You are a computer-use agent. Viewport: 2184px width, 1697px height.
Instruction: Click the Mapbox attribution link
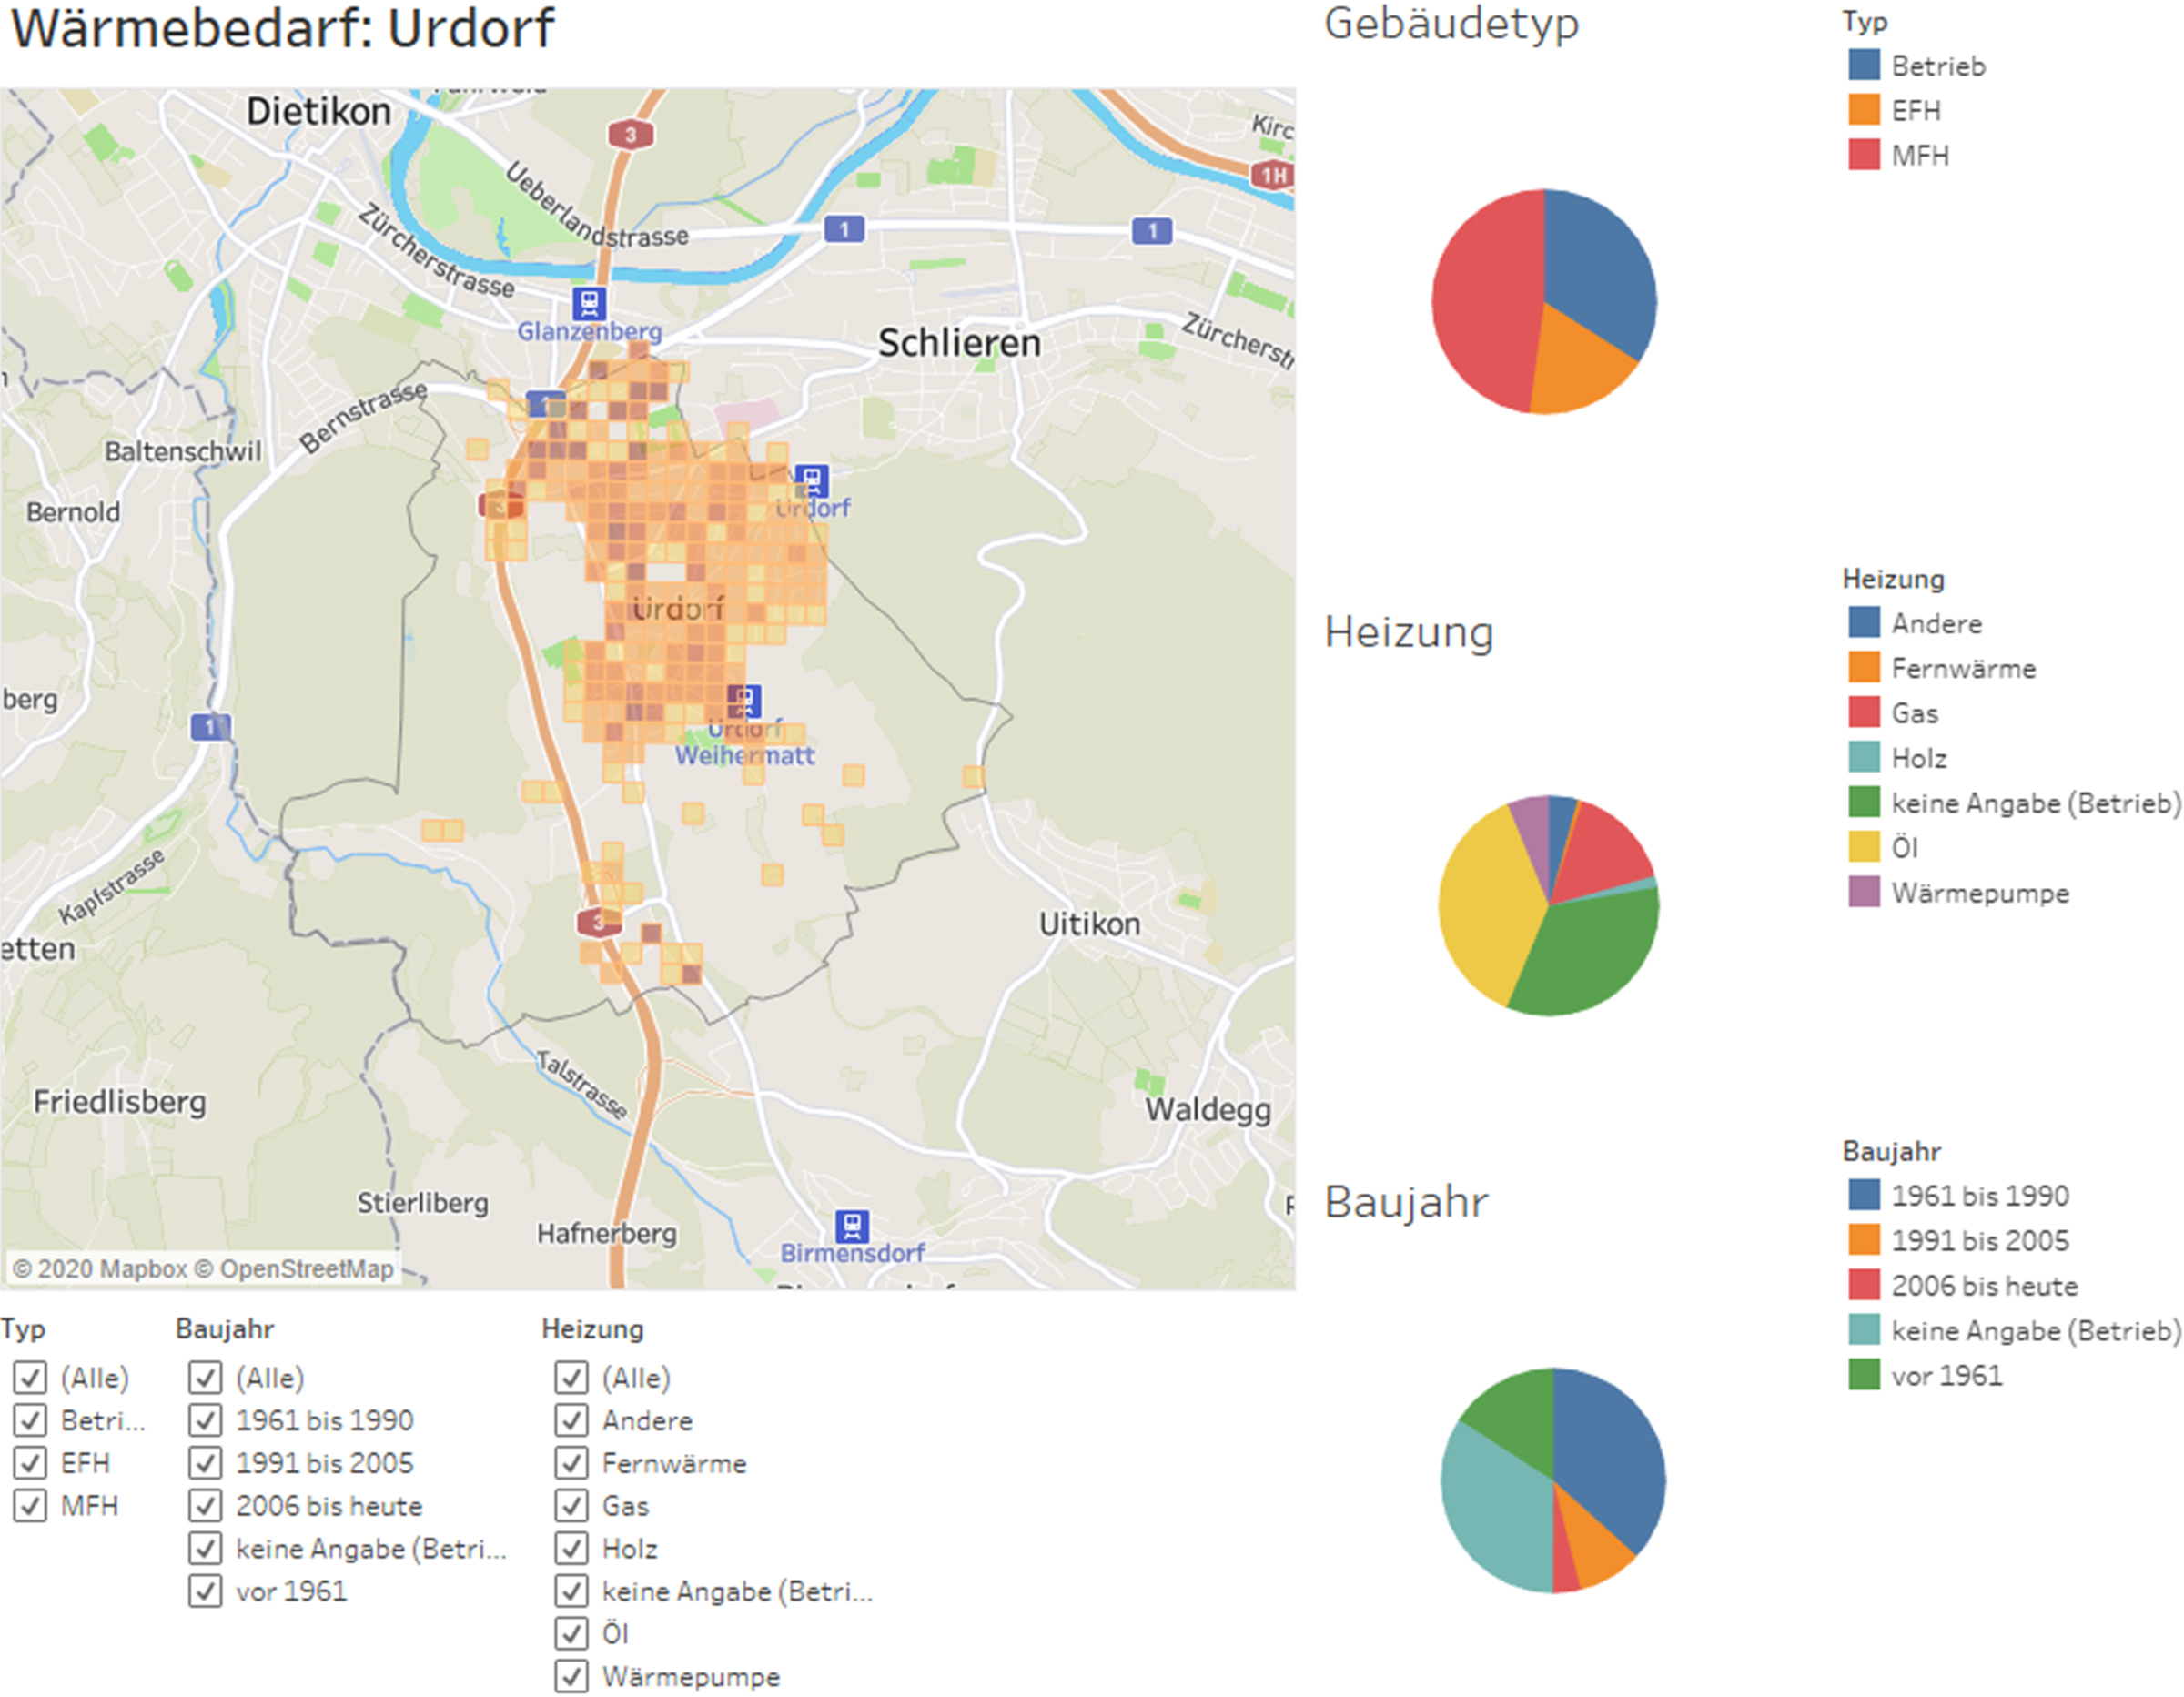click(99, 1269)
